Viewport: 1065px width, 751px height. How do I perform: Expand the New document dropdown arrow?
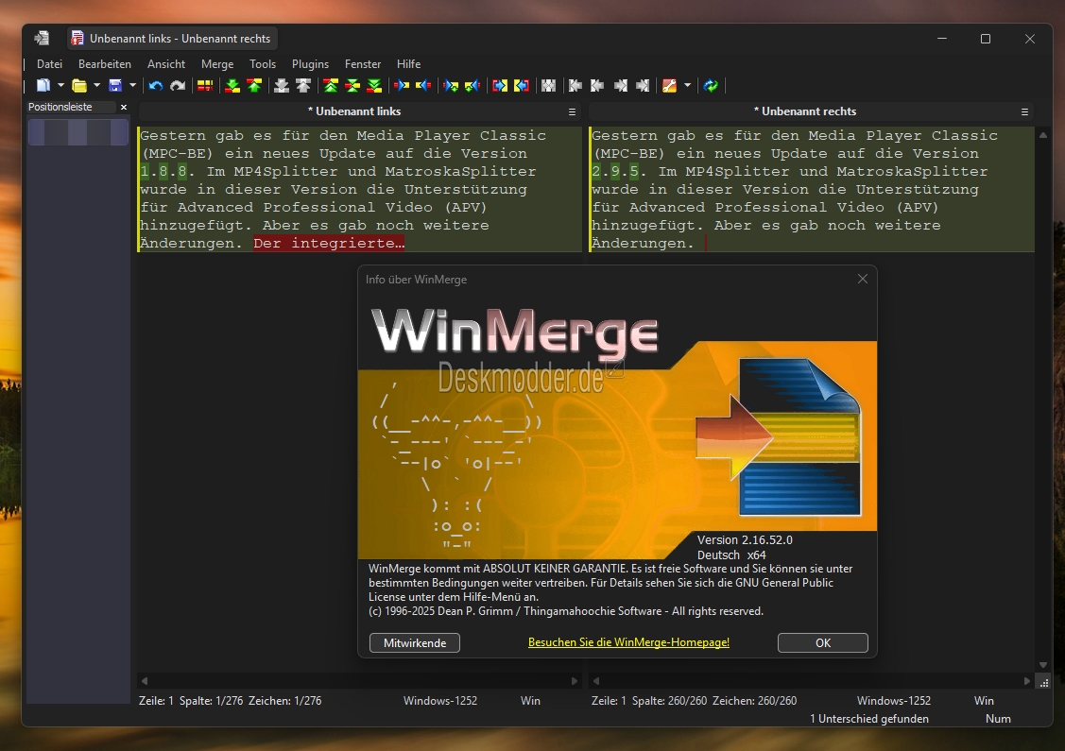(x=60, y=86)
